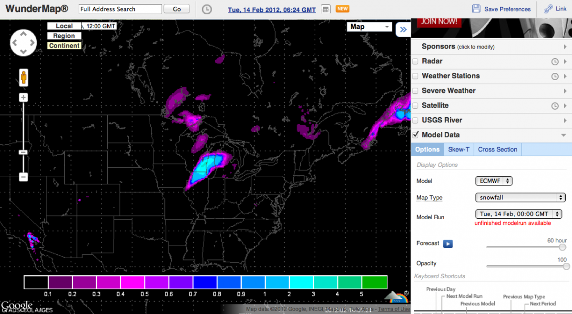Switch to the Cross Section tab
This screenshot has width=572, height=314.
pyautogui.click(x=498, y=150)
